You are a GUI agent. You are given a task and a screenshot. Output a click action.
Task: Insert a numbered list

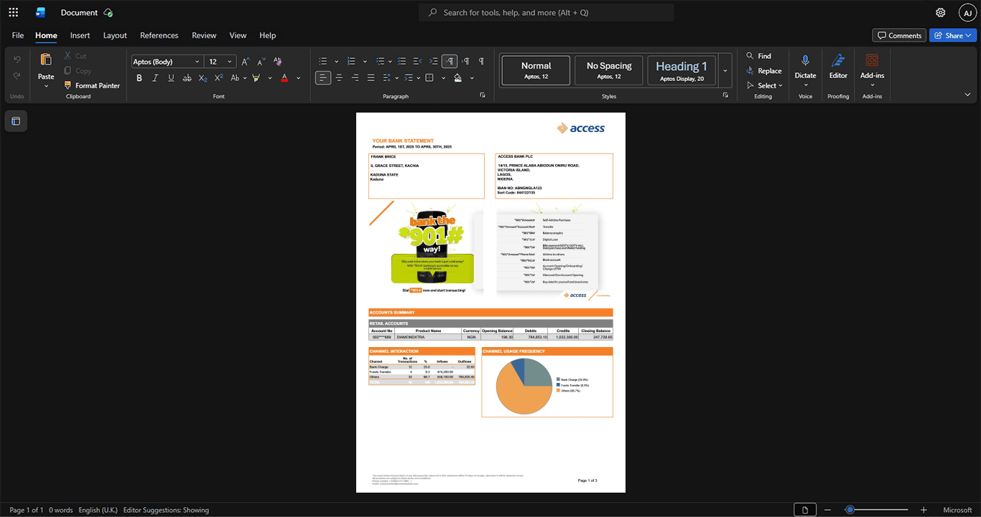(351, 61)
